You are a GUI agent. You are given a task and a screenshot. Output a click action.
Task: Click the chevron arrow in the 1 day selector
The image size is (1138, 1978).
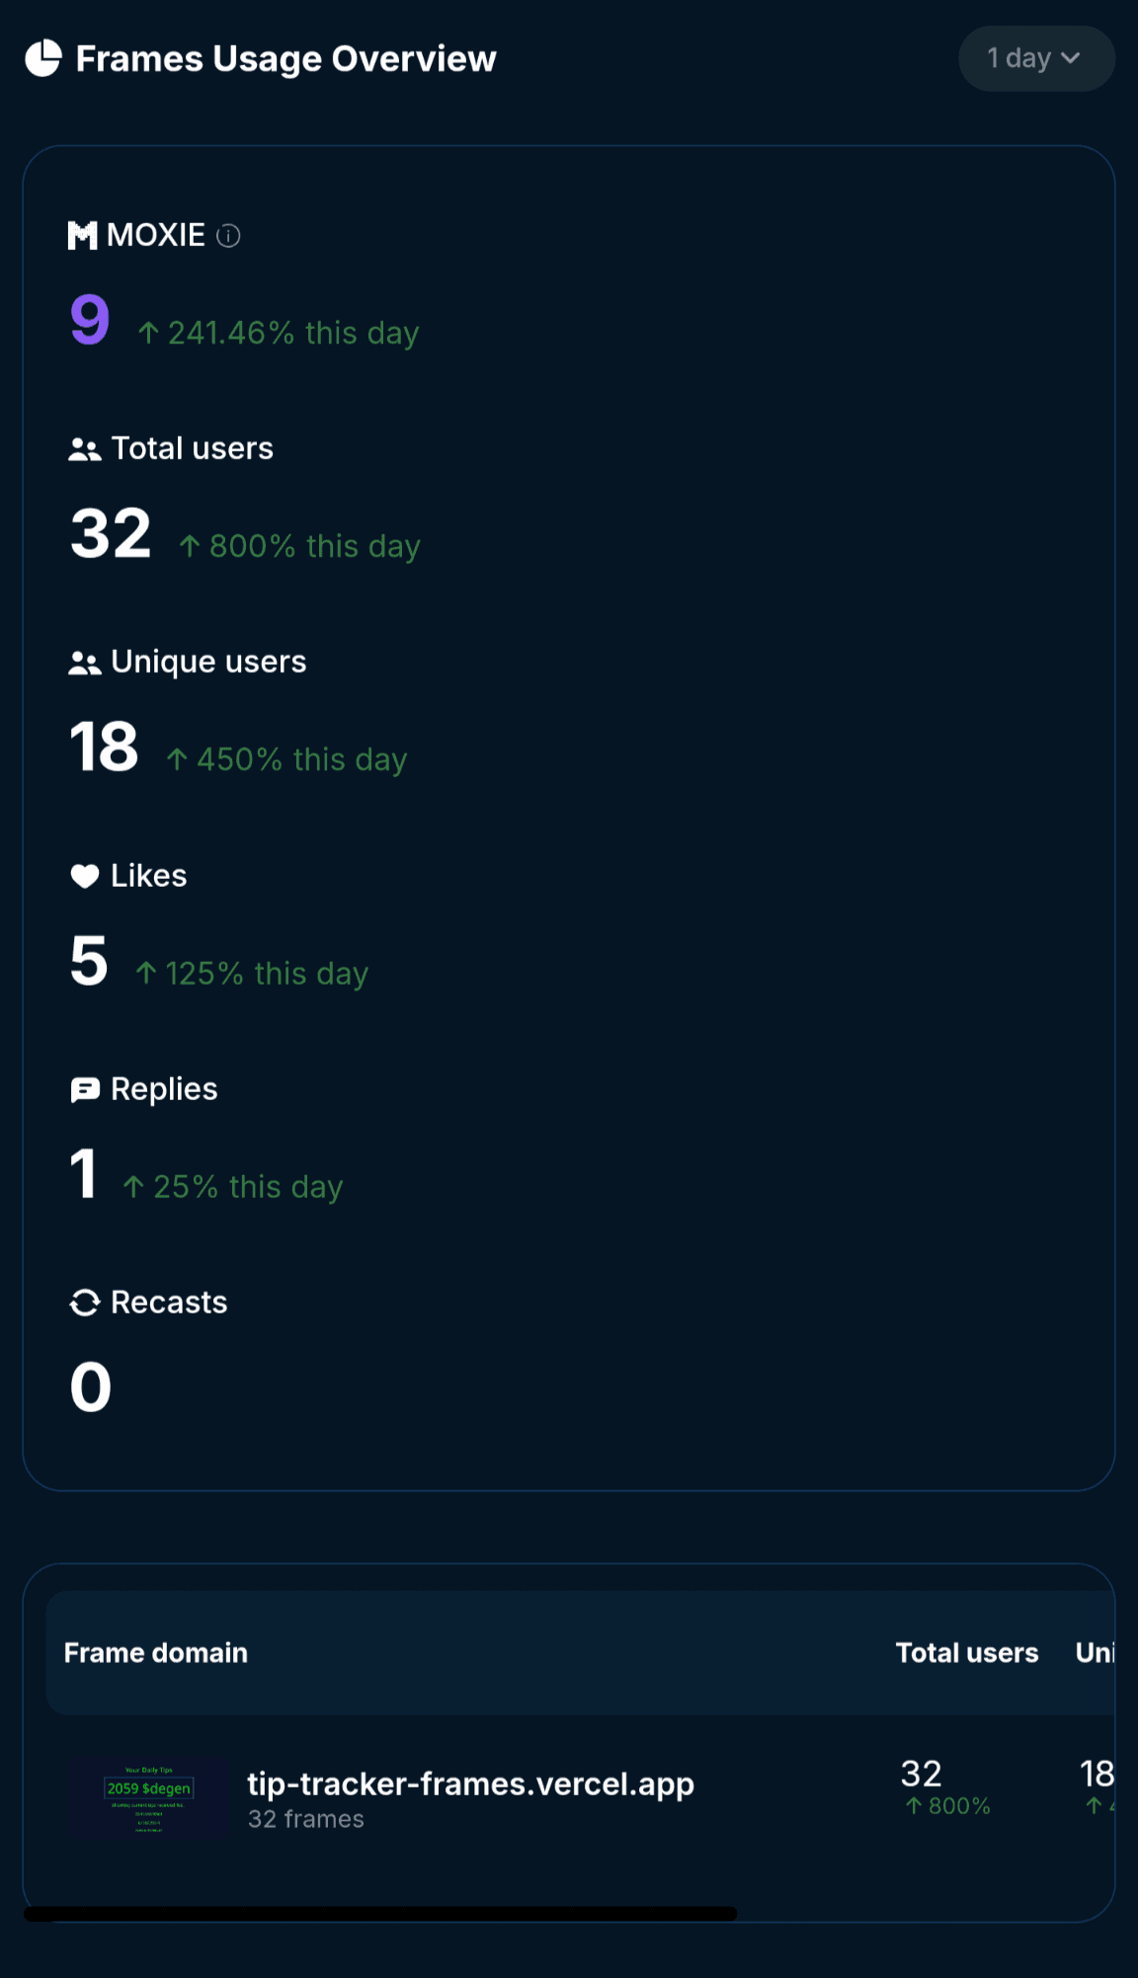coord(1070,58)
